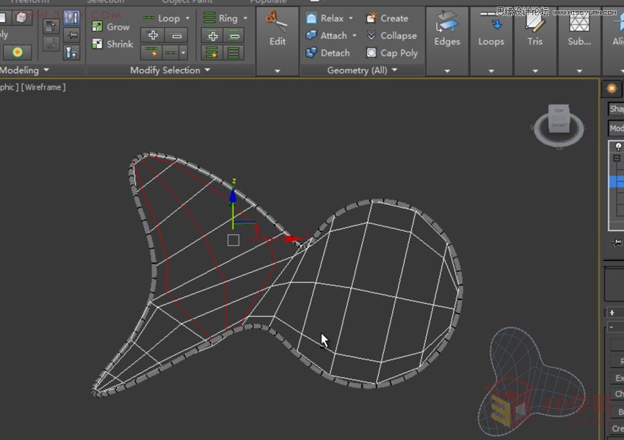Viewport: 624px width, 440px height.
Task: Expand the Edges panel arrow
Action: click(x=447, y=71)
